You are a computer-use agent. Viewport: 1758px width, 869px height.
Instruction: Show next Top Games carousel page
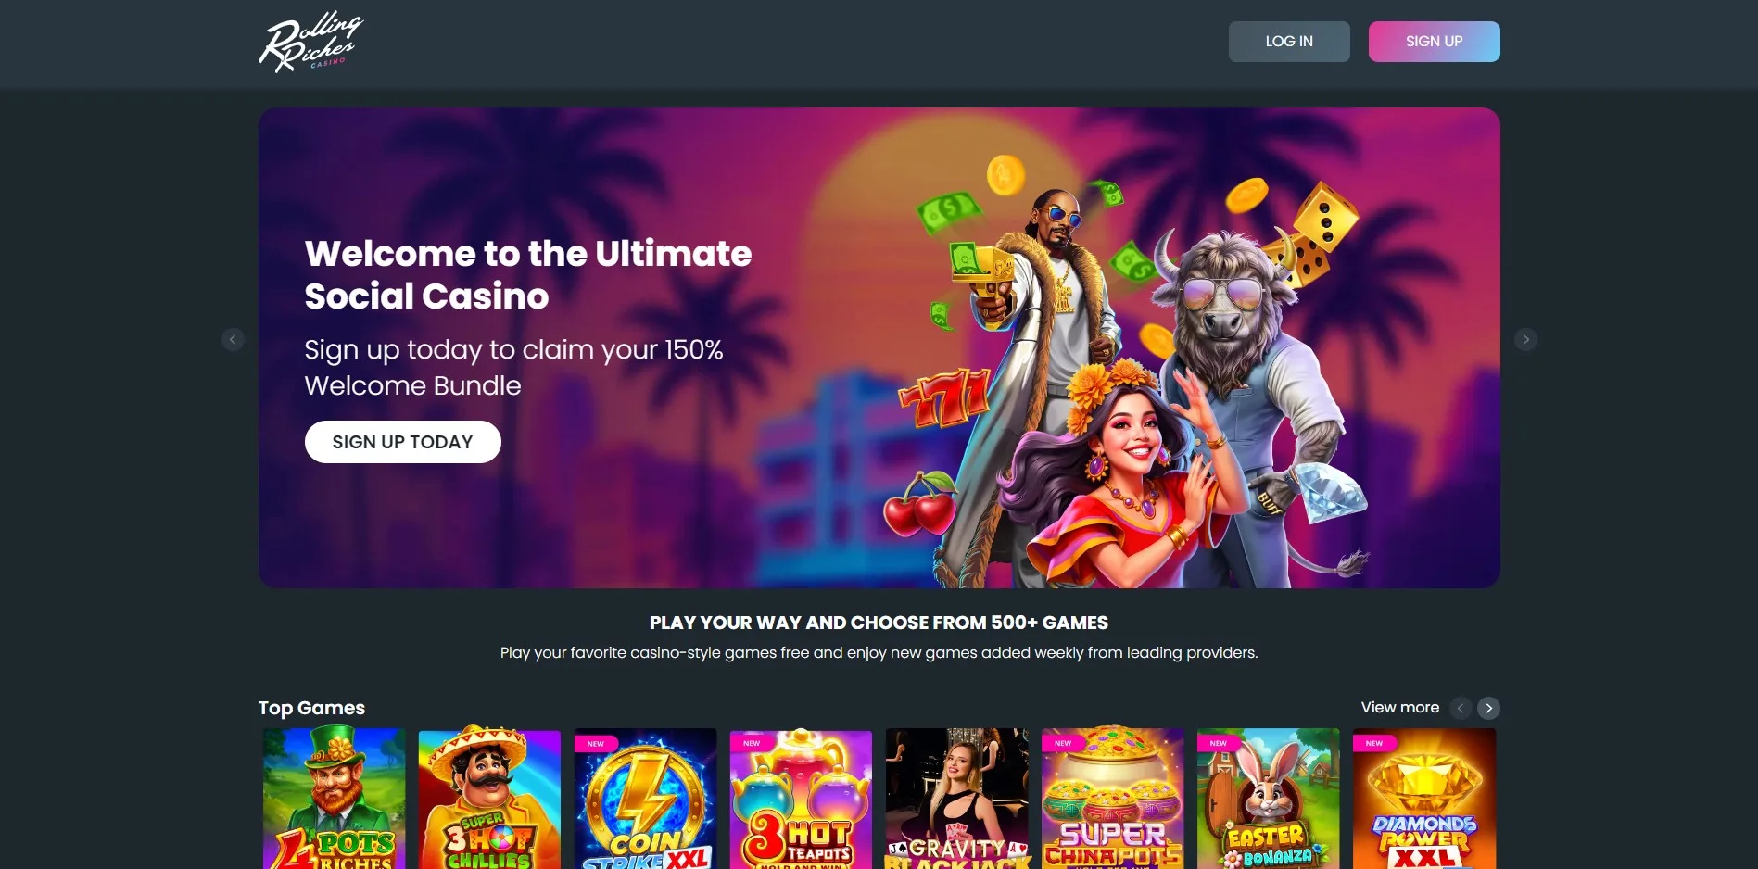click(x=1488, y=708)
